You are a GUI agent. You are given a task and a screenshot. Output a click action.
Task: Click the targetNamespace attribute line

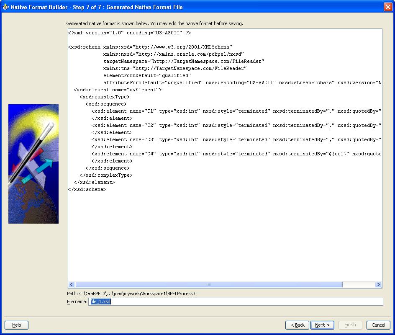pyautogui.click(x=184, y=61)
